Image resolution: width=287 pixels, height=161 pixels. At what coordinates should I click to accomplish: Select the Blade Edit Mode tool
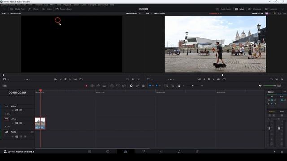tap(104, 85)
